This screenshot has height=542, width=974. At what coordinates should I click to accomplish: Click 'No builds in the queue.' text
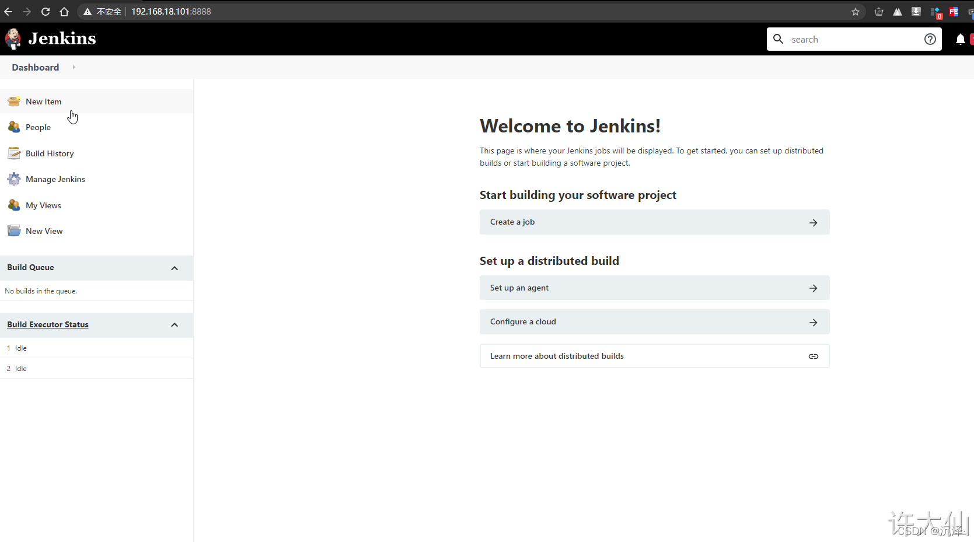[x=41, y=291]
